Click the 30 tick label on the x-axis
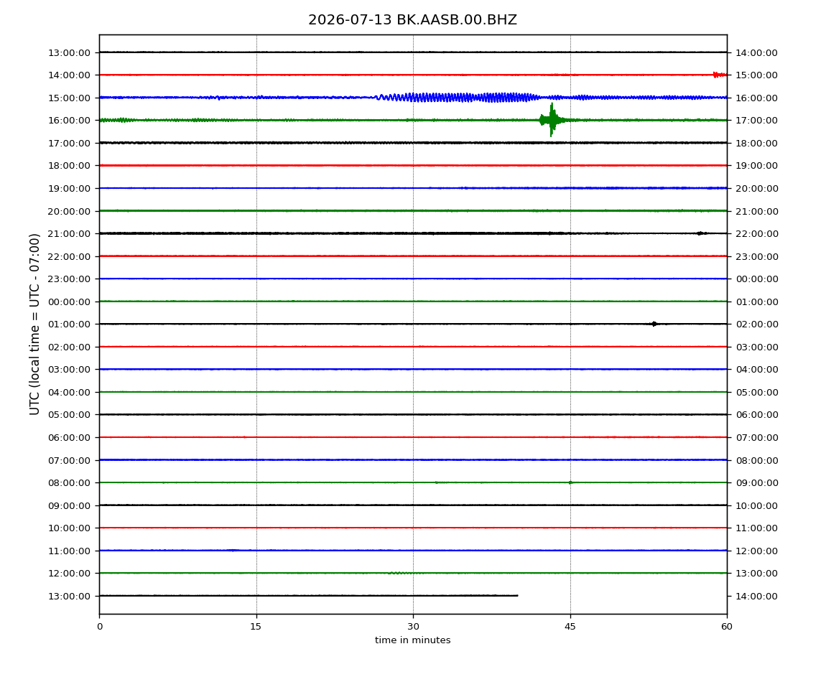826x682 pixels. point(413,627)
